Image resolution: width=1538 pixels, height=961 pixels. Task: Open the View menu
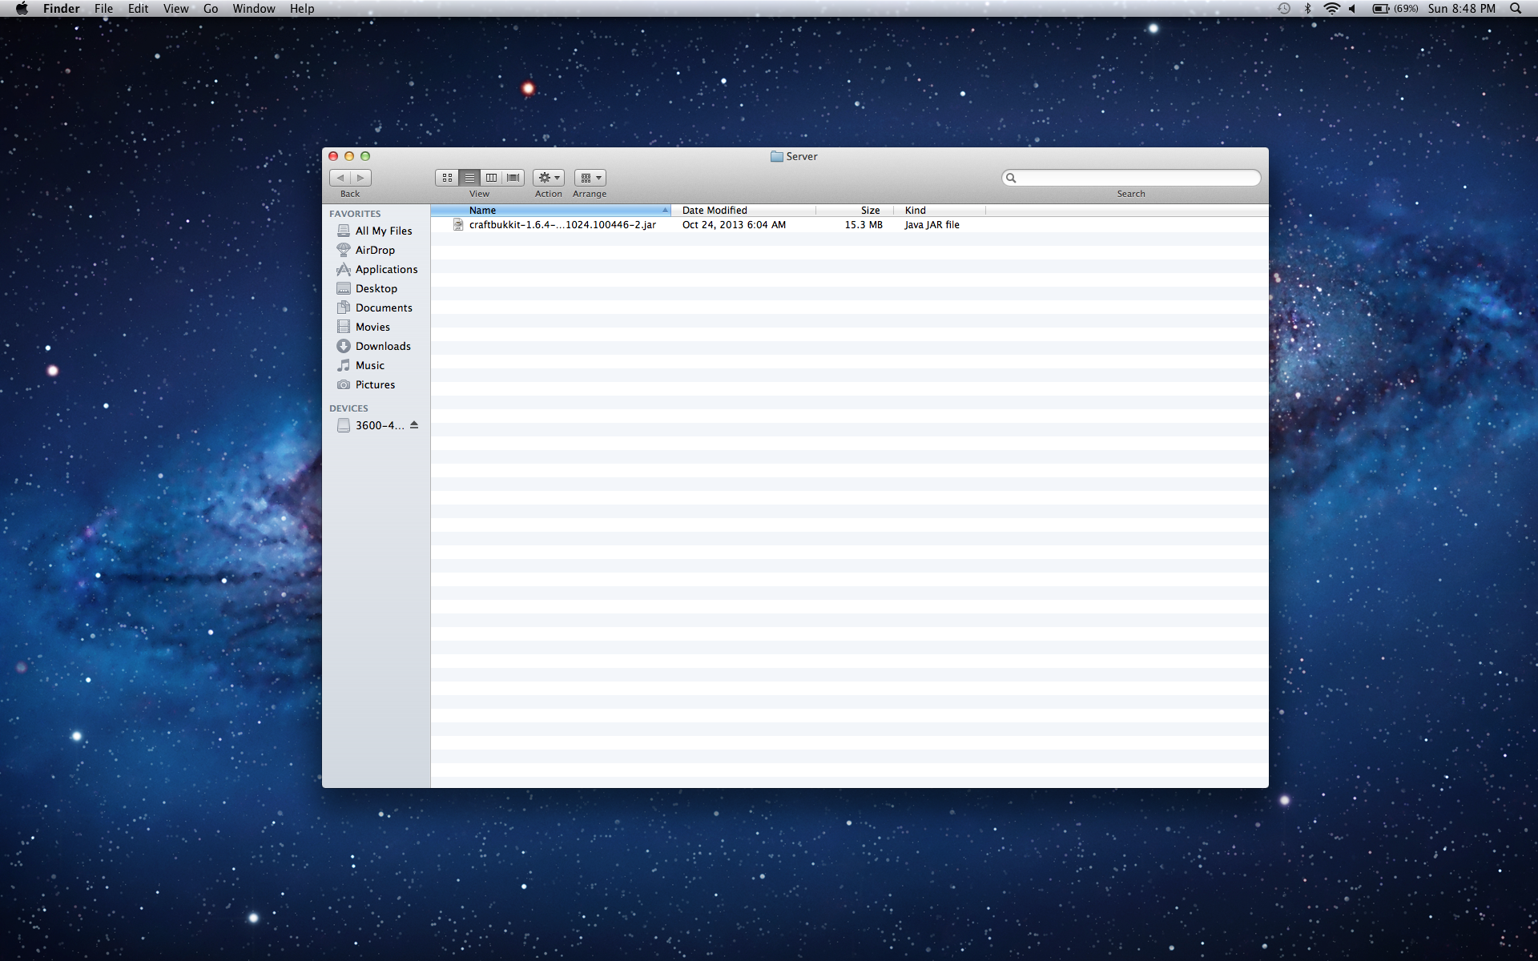[176, 9]
